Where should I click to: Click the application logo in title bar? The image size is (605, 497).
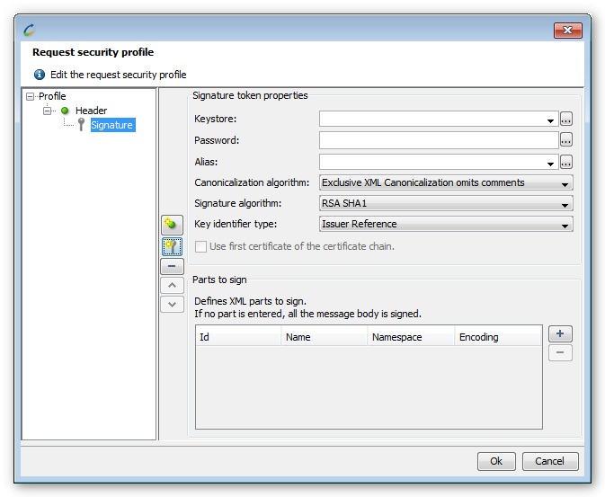[30, 30]
